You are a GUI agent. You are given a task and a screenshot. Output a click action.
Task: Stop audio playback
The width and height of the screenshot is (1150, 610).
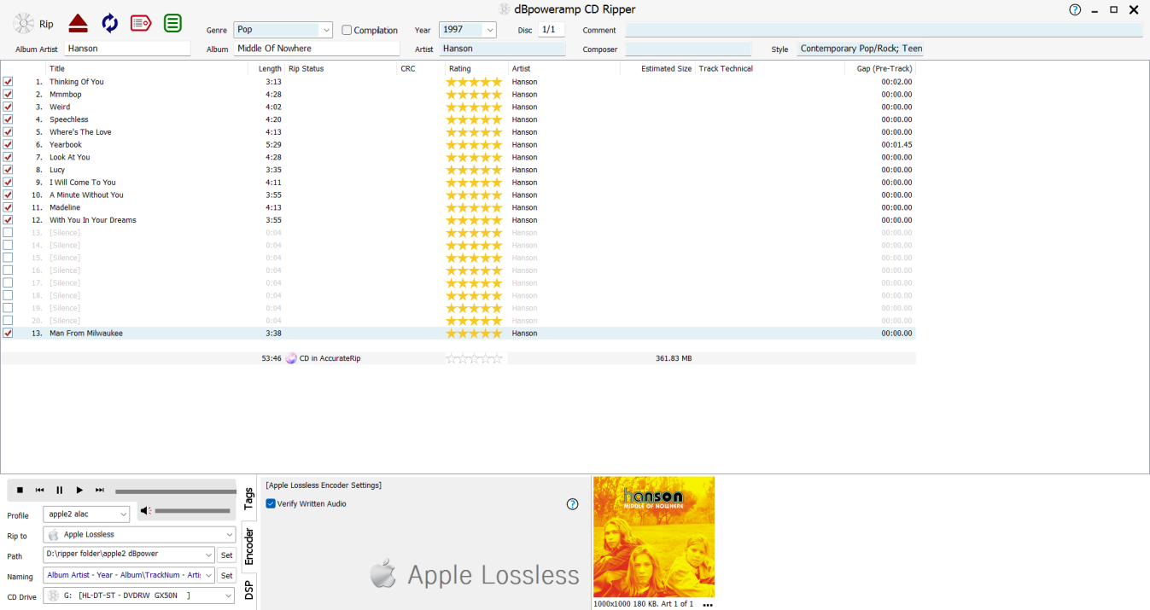20,490
